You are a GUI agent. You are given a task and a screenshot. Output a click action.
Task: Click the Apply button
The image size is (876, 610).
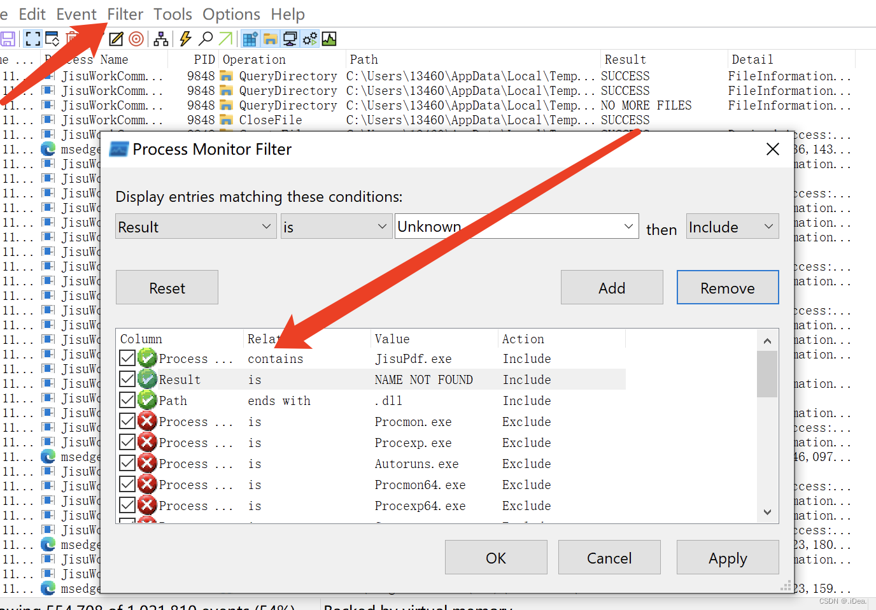click(x=728, y=557)
